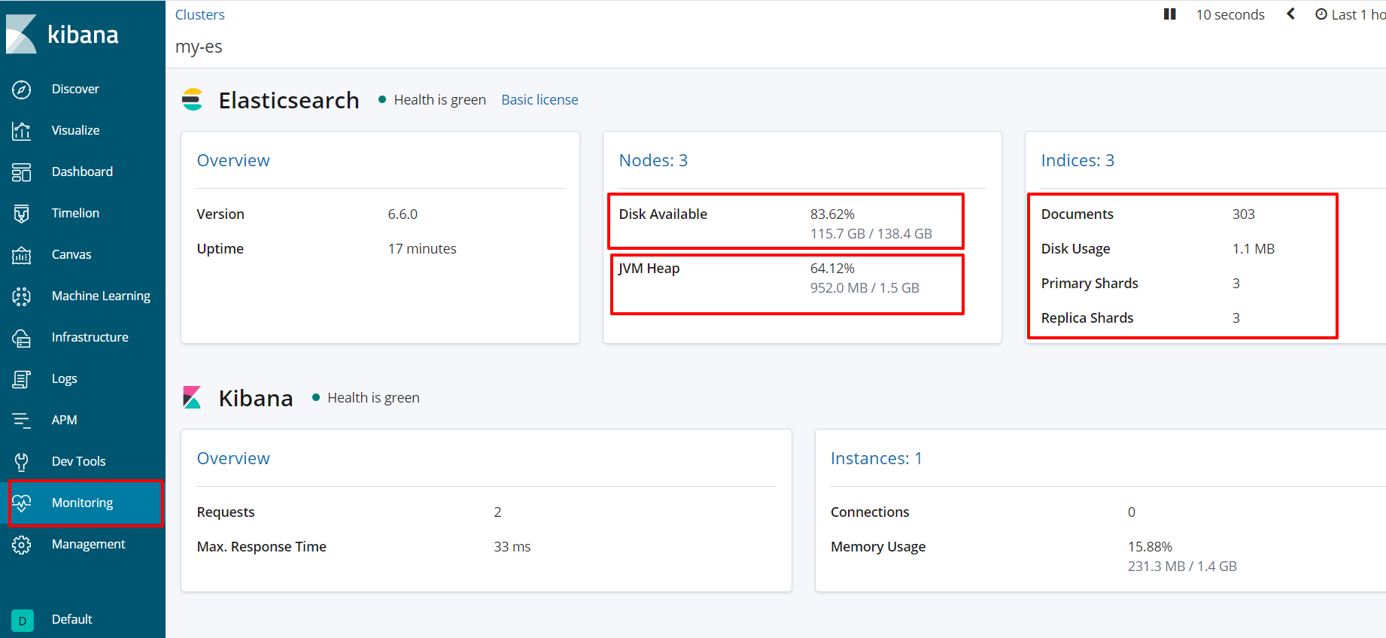Select Discover in the sidebar menu

point(75,89)
